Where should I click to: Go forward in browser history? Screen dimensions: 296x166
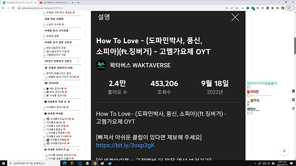8,8
